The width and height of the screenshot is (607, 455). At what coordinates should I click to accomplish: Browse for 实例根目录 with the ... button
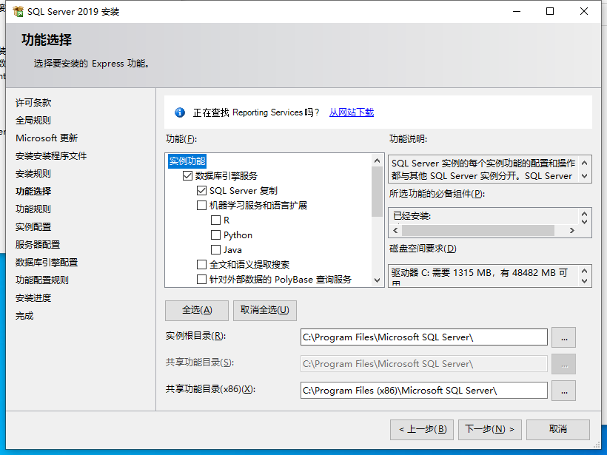pyautogui.click(x=563, y=337)
